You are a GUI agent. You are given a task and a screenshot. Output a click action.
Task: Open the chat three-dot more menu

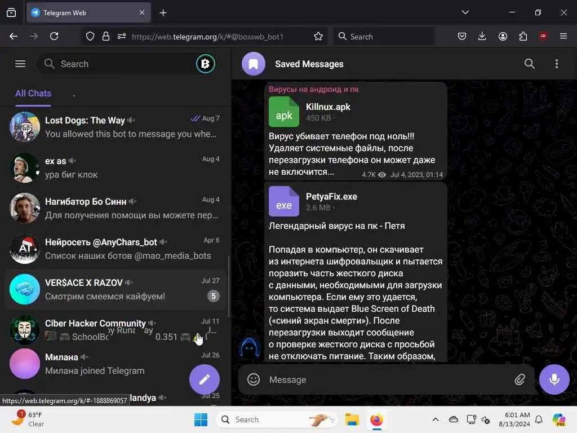point(556,64)
